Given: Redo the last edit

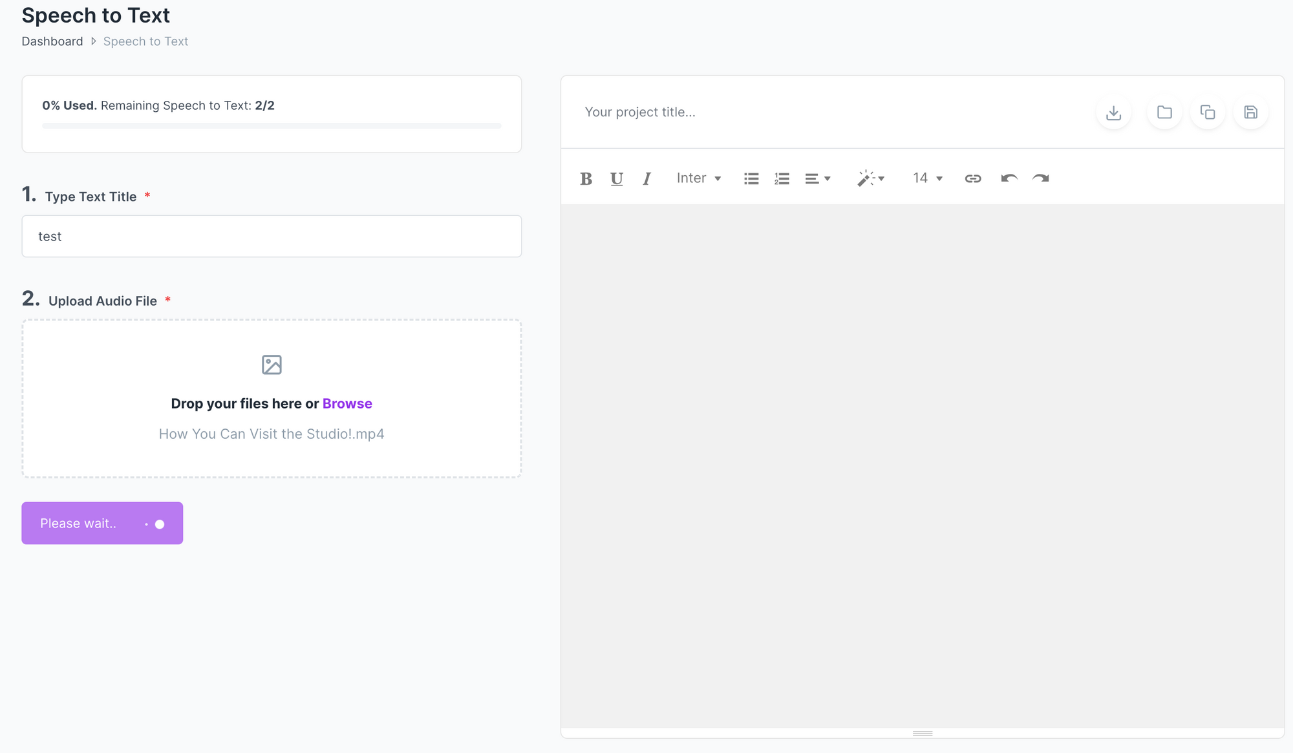Looking at the screenshot, I should pyautogui.click(x=1040, y=178).
